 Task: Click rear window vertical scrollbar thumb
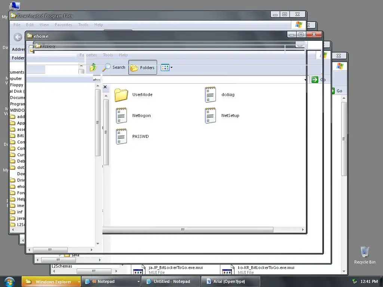point(344,139)
